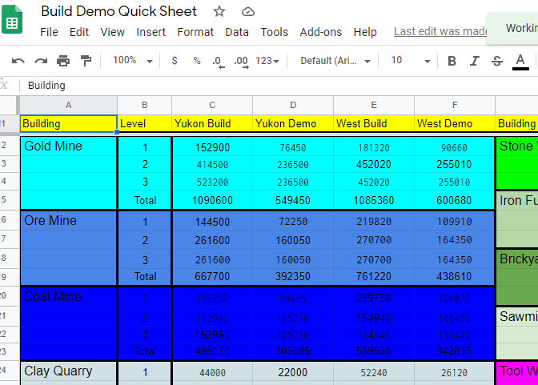Open the File menu
The width and height of the screenshot is (538, 385).
click(49, 32)
